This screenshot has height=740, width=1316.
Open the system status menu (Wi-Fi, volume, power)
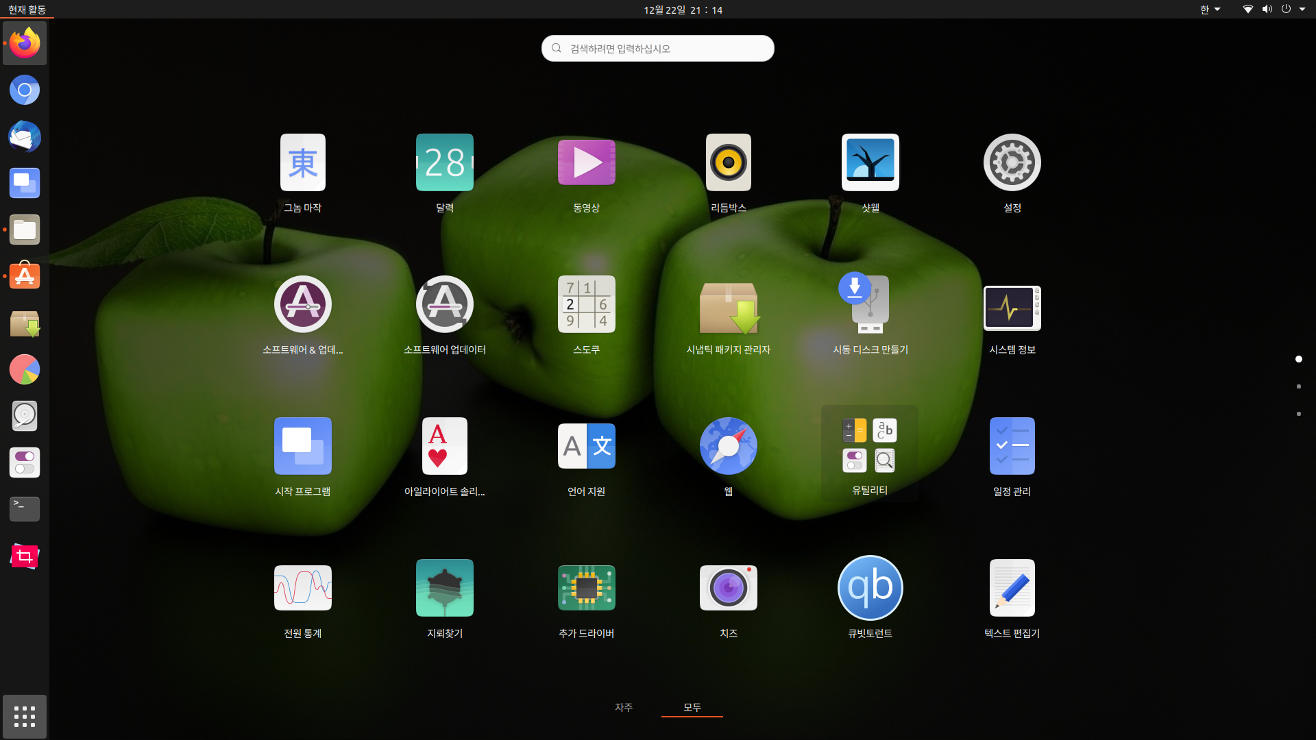pyautogui.click(x=1274, y=10)
